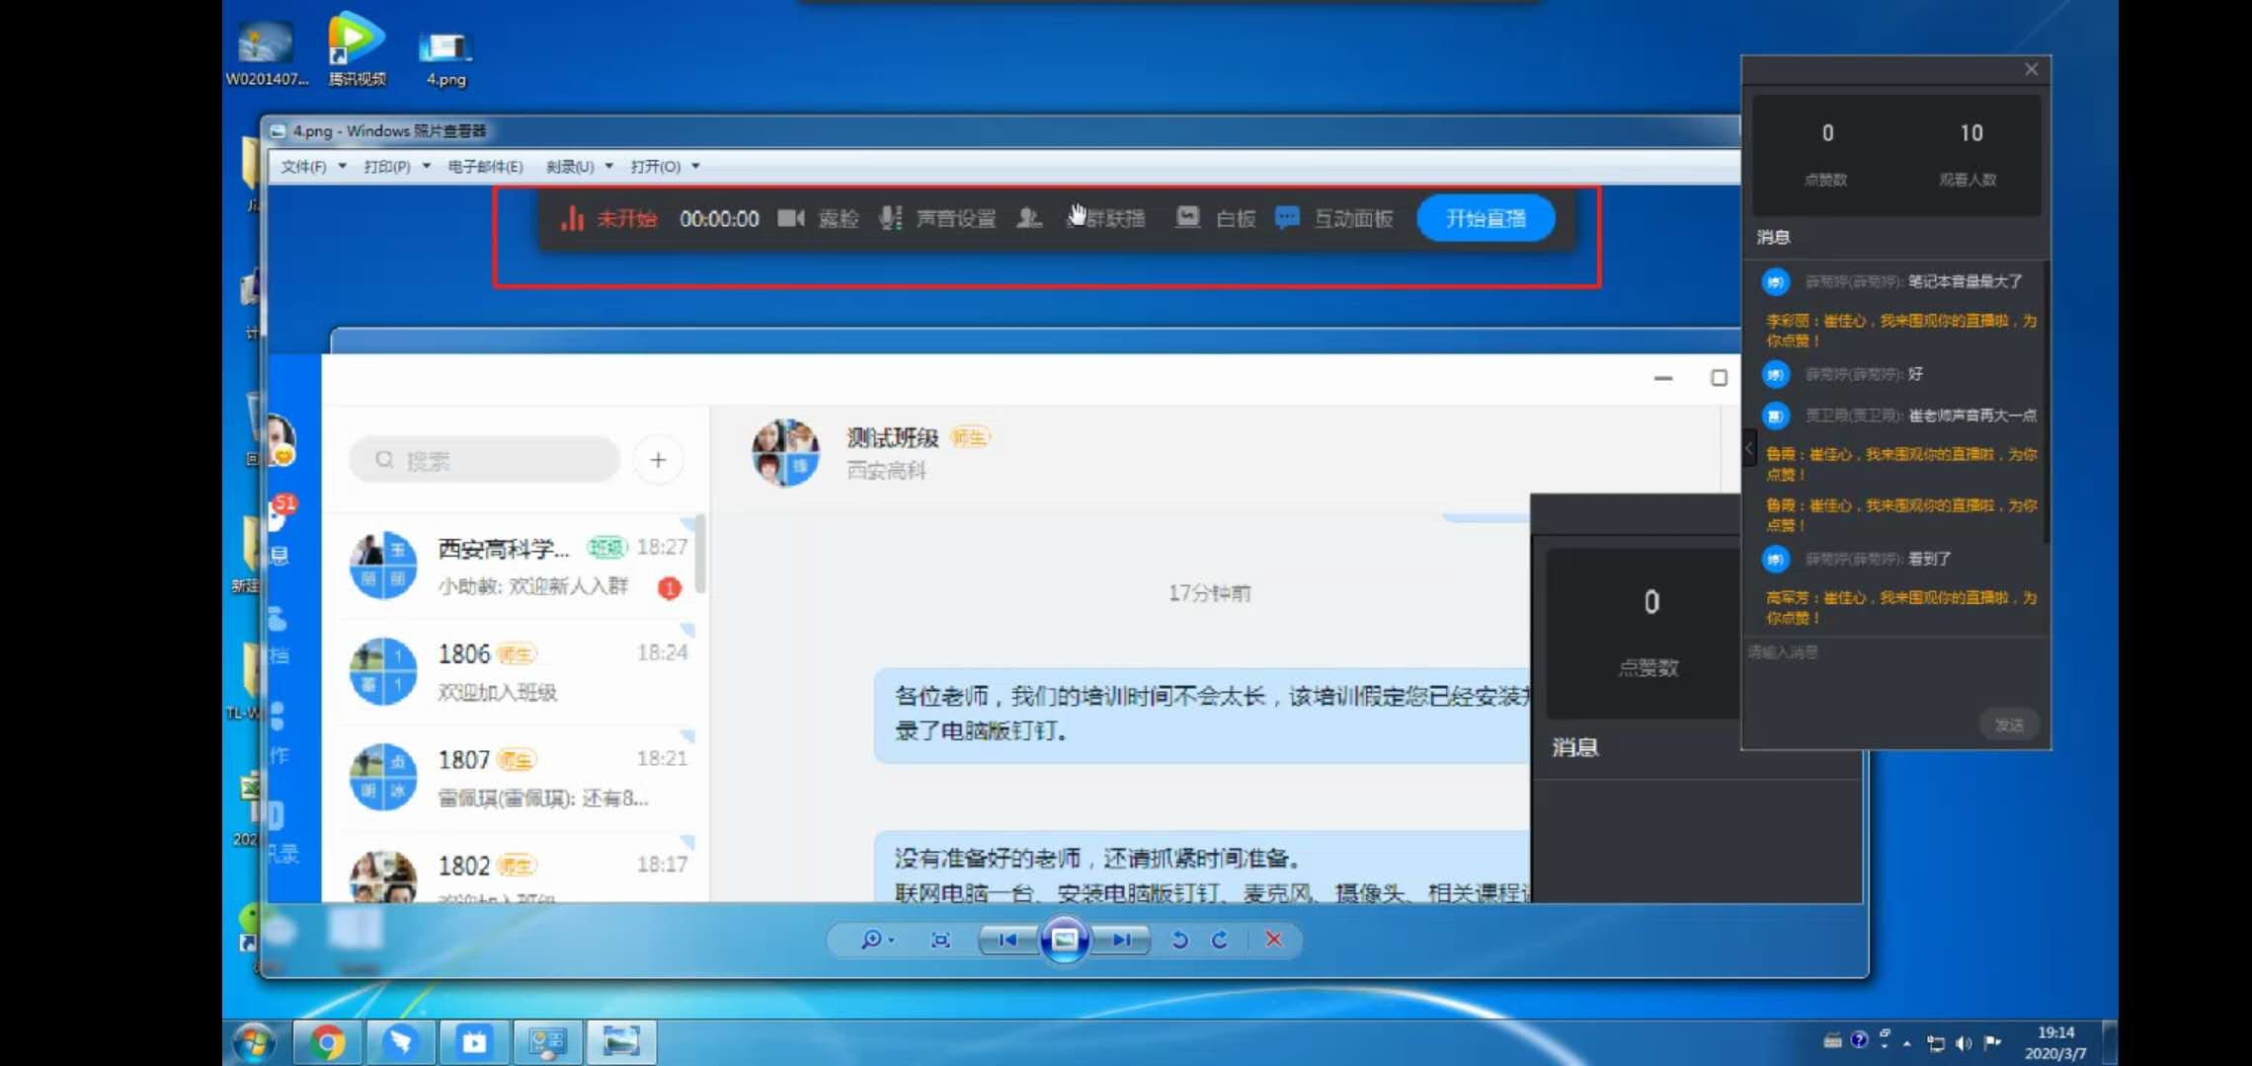Select the short message 好
Viewport: 2252px width, 1066px height.
(x=1915, y=374)
